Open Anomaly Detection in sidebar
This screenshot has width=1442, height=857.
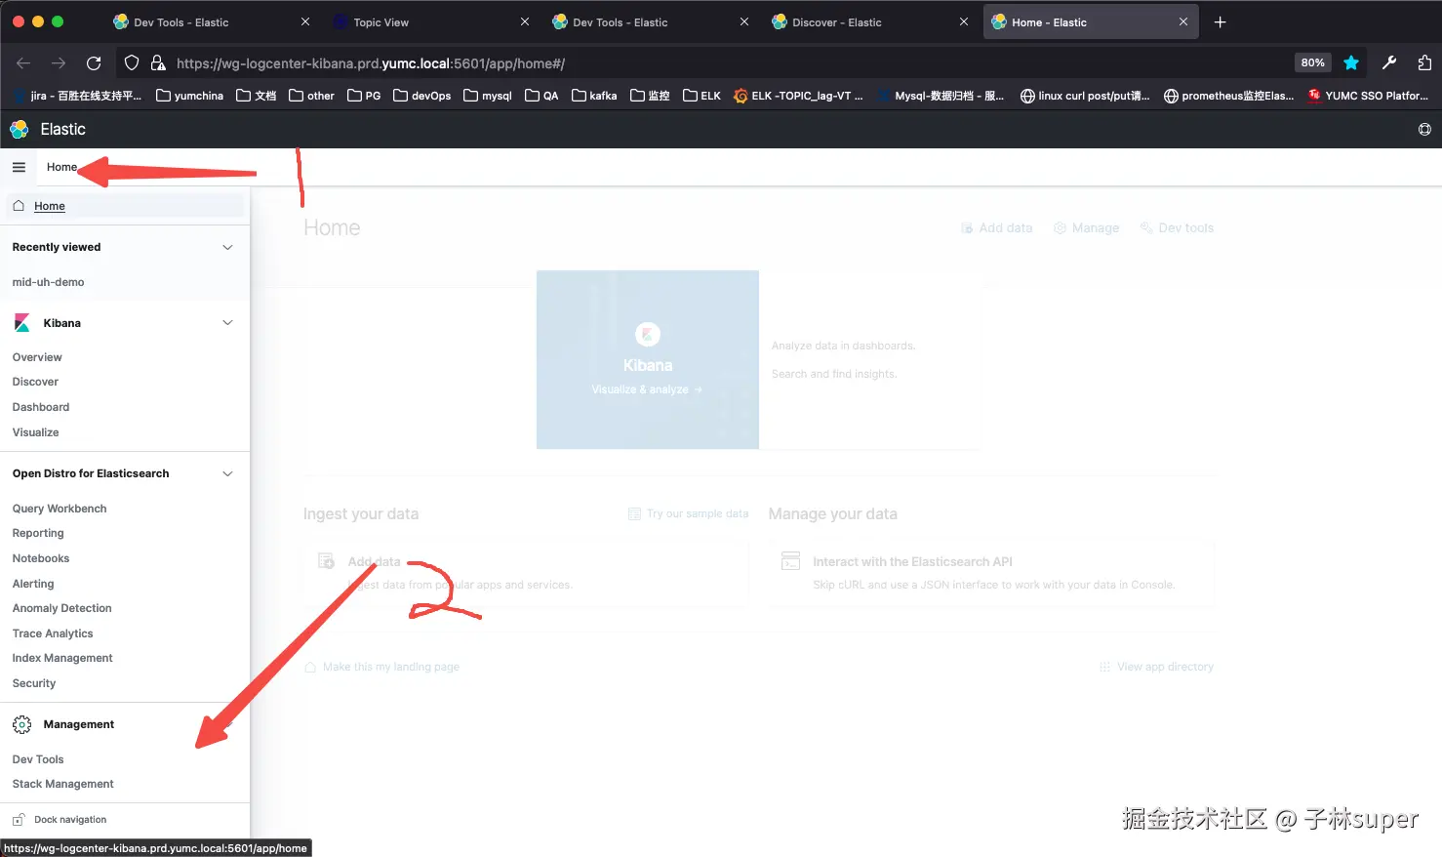[61, 608]
